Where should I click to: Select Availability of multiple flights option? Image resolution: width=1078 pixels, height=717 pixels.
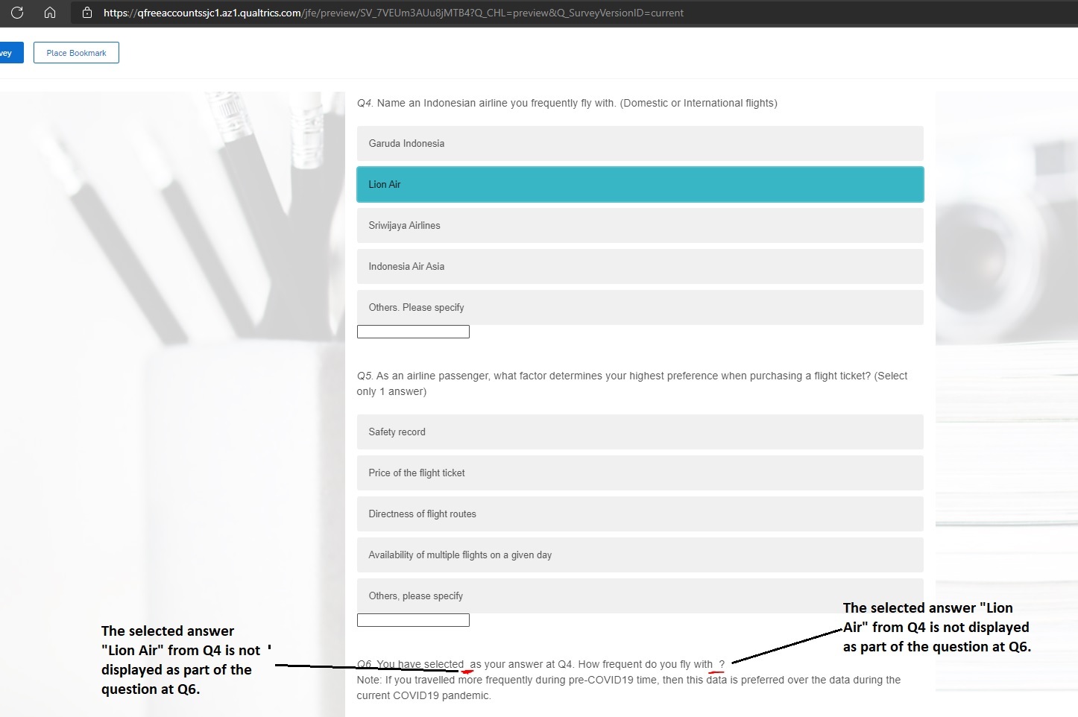pos(640,555)
